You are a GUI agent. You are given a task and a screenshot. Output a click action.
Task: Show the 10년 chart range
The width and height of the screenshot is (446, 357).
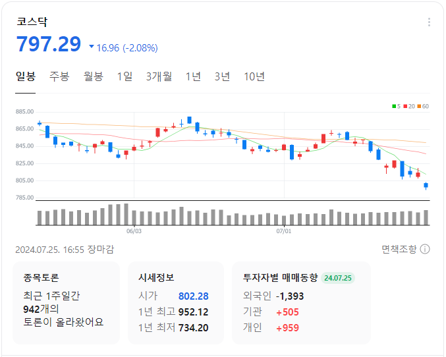click(254, 76)
